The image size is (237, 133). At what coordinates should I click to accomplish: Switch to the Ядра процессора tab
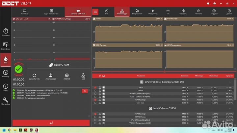click(51, 12)
